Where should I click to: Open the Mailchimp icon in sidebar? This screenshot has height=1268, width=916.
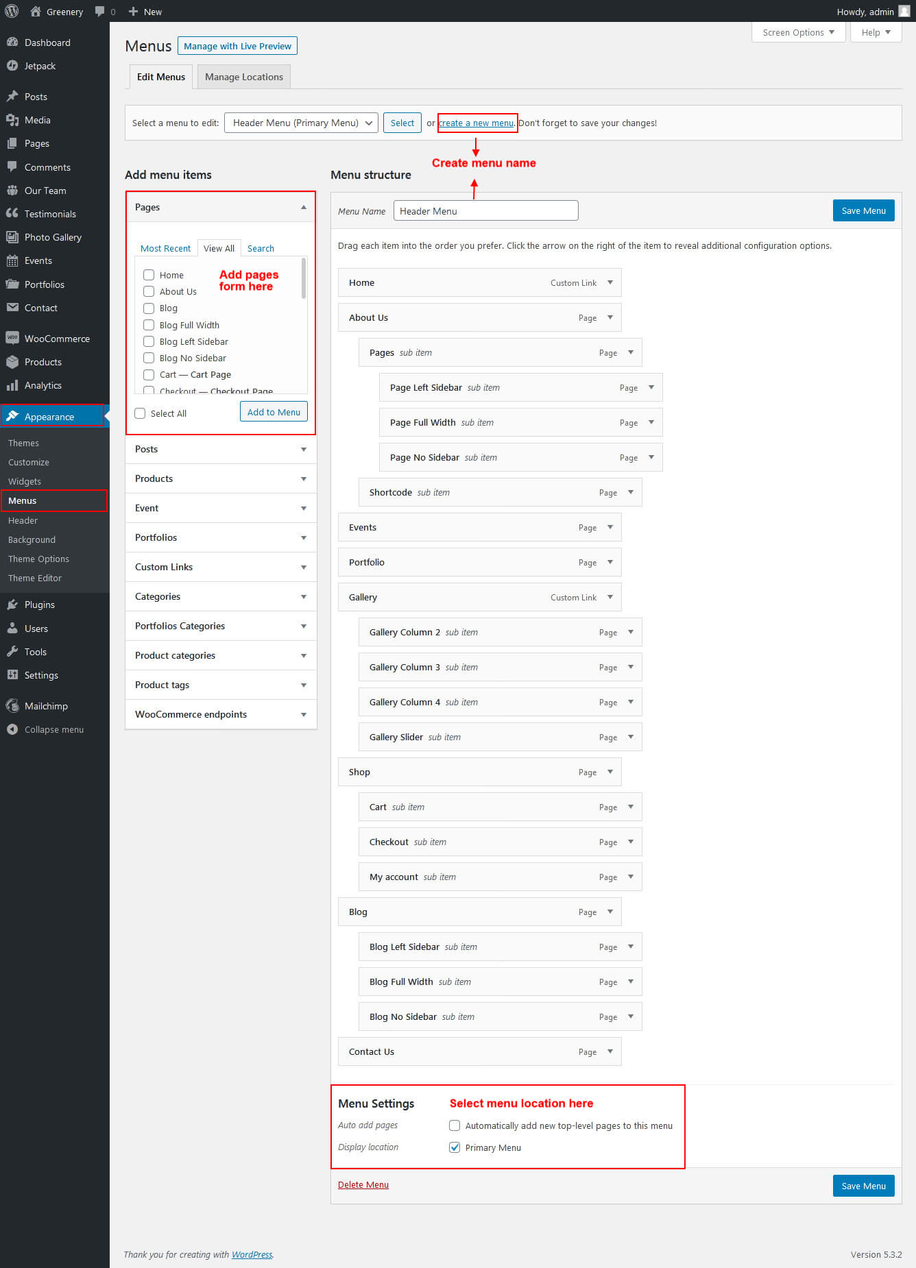12,705
